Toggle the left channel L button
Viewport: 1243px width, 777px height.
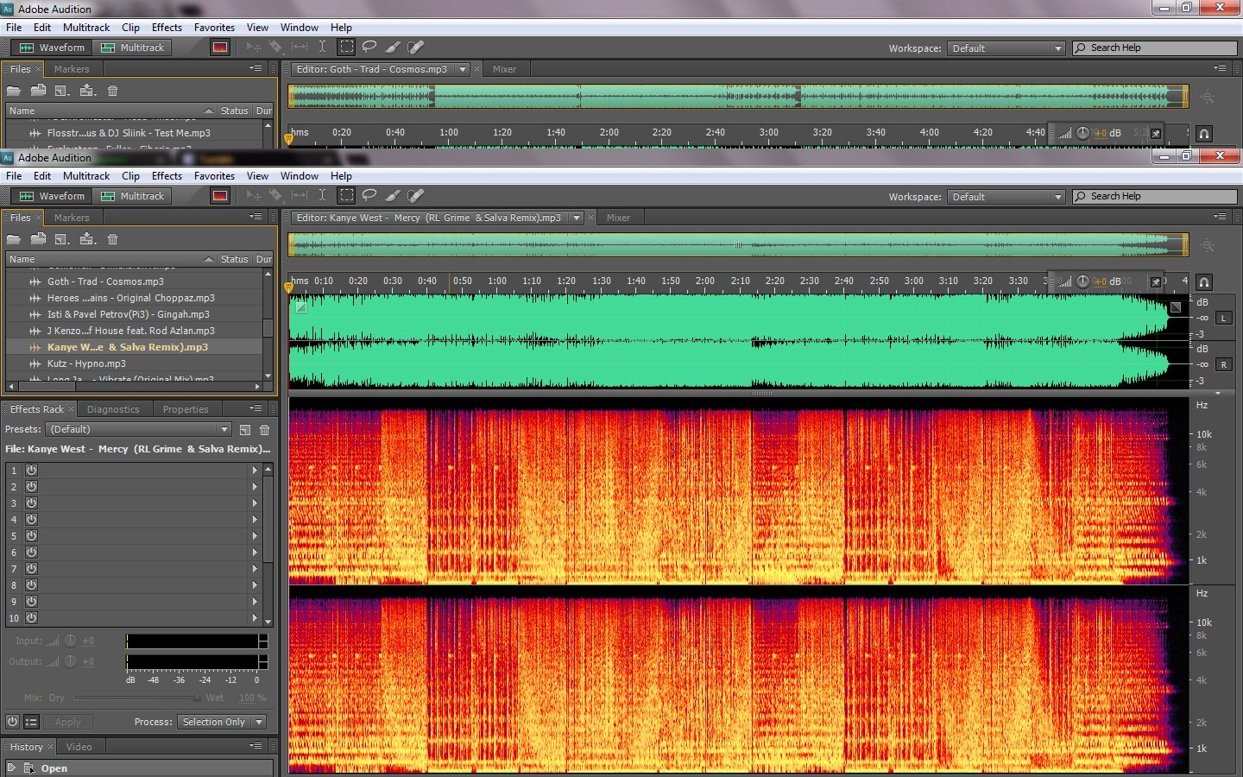click(x=1223, y=319)
